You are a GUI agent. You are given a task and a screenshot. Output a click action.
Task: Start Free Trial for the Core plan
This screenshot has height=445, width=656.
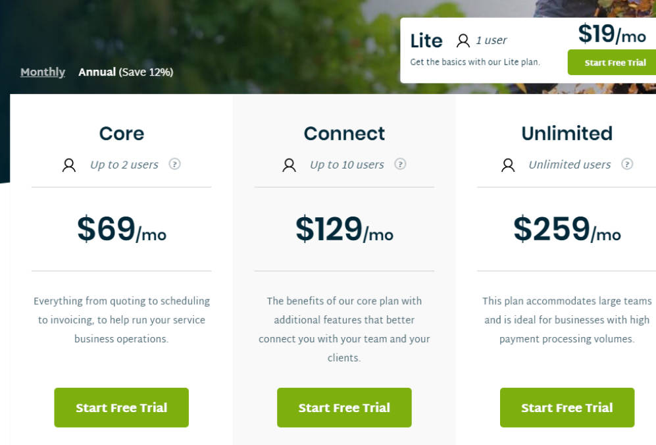121,407
